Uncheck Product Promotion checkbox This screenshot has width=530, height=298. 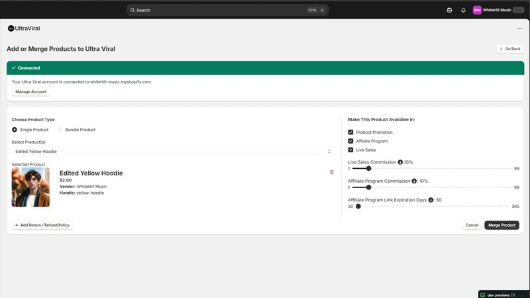350,132
